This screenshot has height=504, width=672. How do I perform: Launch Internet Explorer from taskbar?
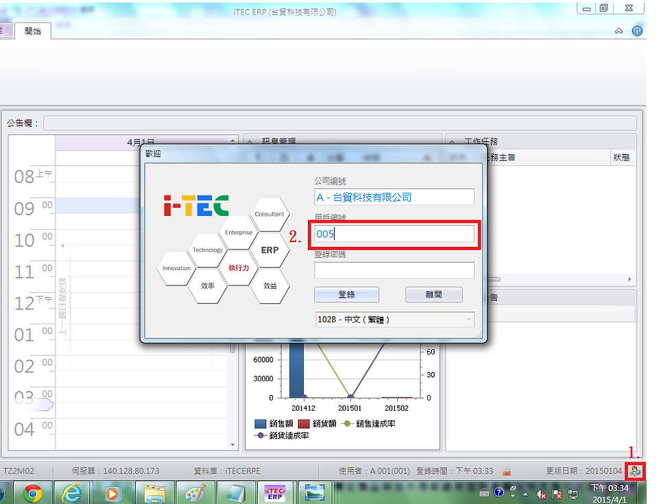click(x=72, y=493)
